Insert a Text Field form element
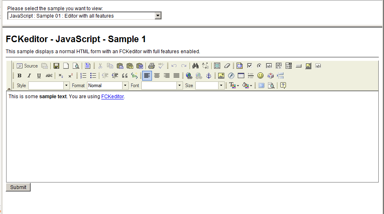This screenshot has height=214, width=384. click(x=269, y=66)
